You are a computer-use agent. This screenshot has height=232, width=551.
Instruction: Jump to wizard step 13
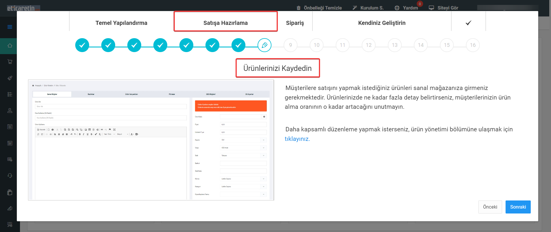coord(395,45)
